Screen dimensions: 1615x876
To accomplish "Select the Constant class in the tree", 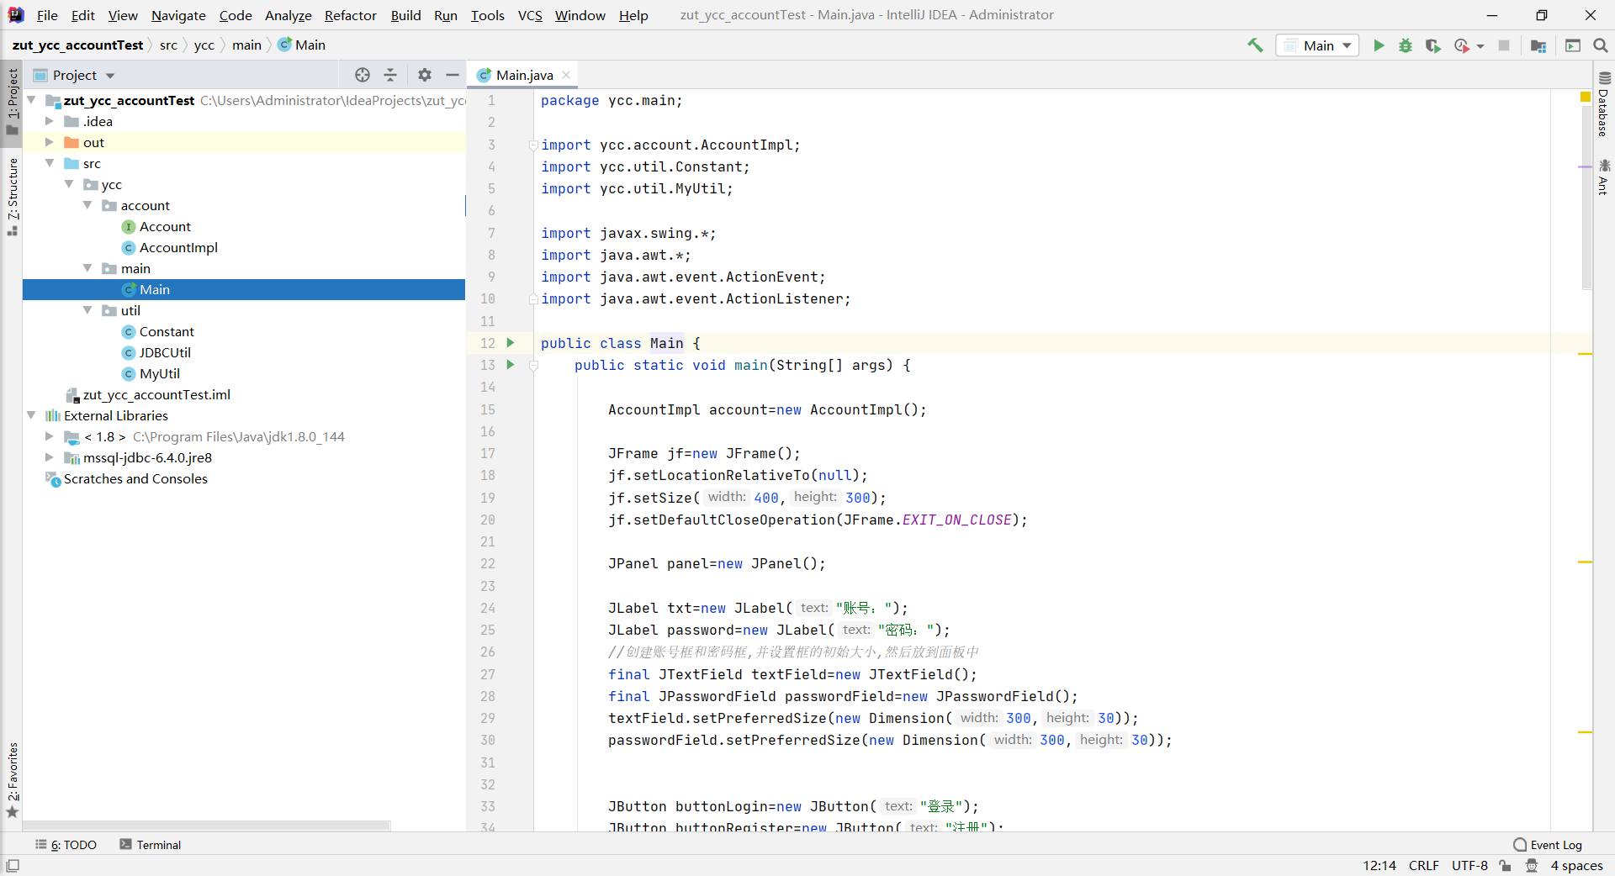I will (167, 331).
